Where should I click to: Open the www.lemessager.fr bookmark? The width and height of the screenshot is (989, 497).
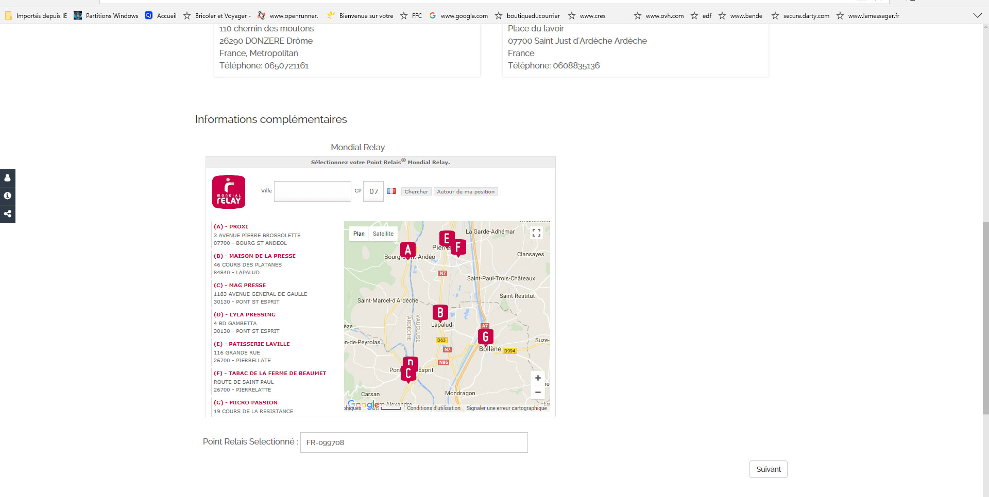(x=868, y=16)
